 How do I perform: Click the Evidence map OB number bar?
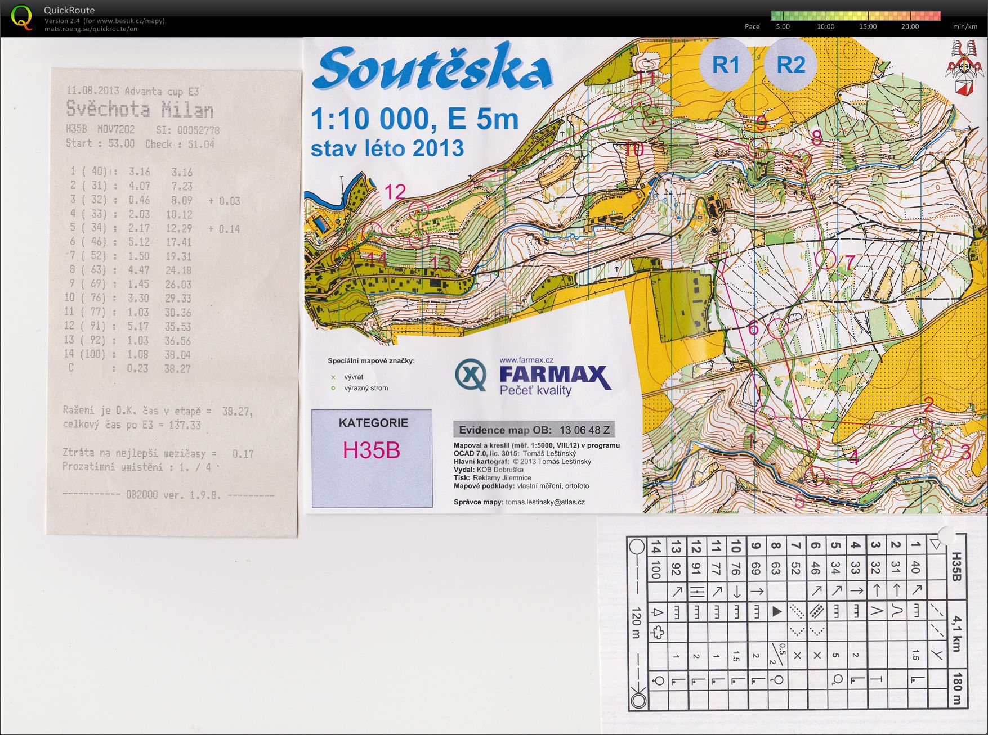click(534, 430)
